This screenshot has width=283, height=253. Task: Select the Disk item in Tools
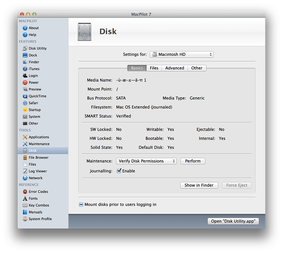pos(43,151)
